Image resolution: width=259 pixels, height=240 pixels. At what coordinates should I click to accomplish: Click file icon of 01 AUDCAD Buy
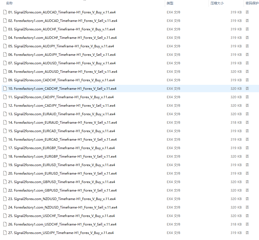click(x=5, y=12)
